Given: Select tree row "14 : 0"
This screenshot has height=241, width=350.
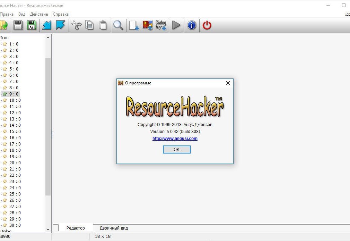Looking at the screenshot, I should [x=15, y=125].
